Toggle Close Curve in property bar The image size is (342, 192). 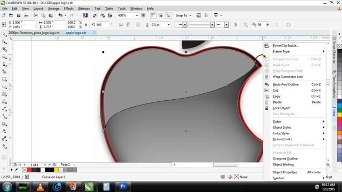pyautogui.click(x=235, y=25)
